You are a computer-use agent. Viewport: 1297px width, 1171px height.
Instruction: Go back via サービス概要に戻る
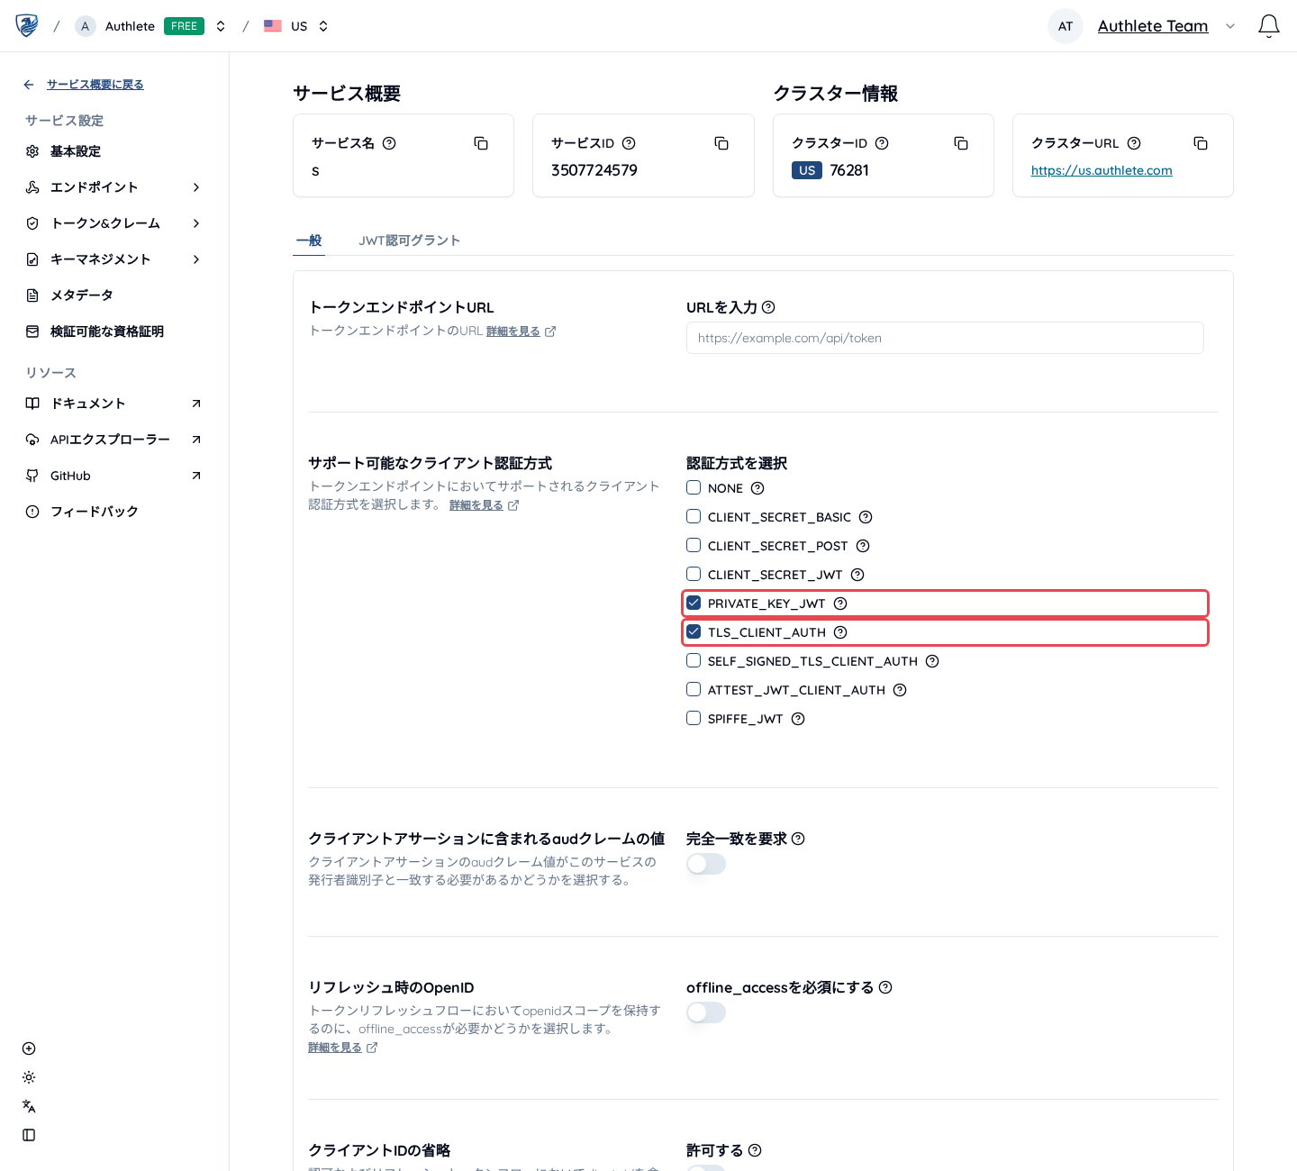tap(95, 85)
